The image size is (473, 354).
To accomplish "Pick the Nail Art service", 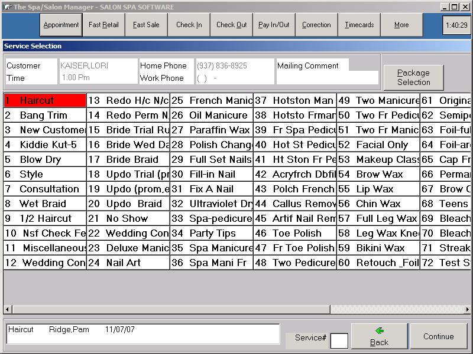I will pyautogui.click(x=128, y=263).
